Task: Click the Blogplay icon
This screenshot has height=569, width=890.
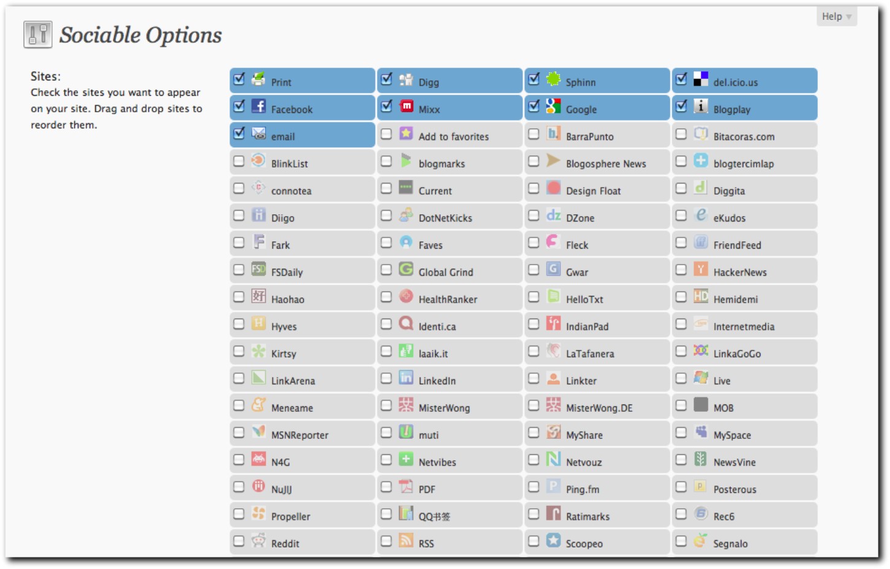Action: click(x=701, y=106)
